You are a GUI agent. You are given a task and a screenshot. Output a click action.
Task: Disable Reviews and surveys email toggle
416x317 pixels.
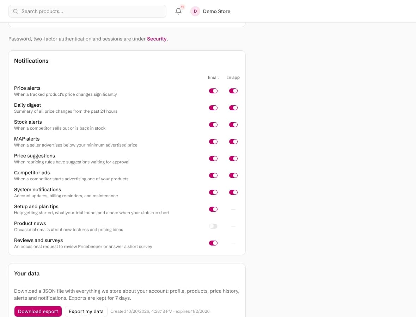(x=213, y=243)
